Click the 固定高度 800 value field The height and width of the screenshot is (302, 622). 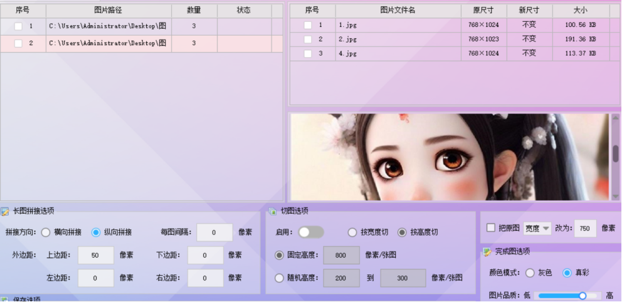(x=342, y=256)
